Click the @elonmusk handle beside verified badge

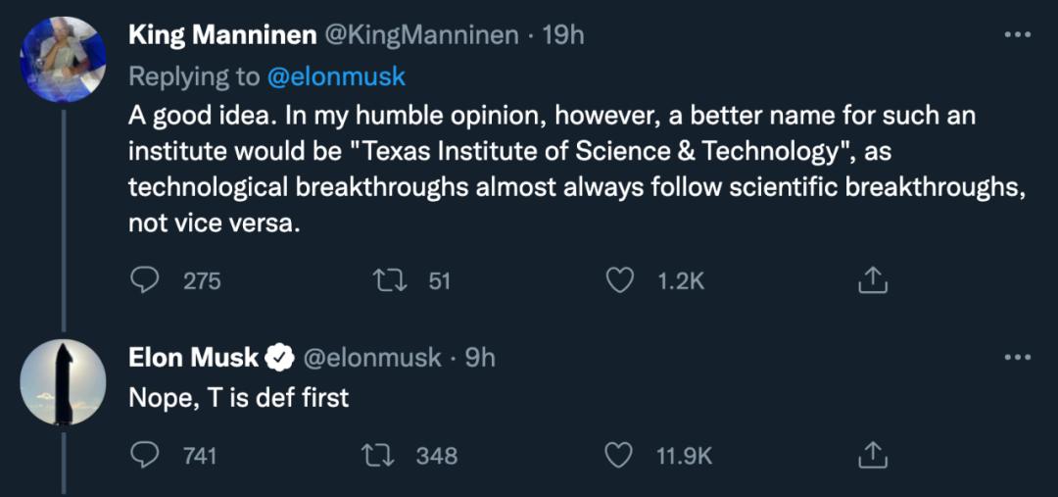click(372, 358)
